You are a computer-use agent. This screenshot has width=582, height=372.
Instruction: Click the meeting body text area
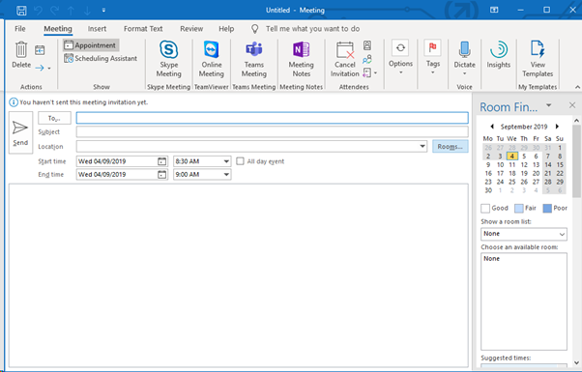click(x=239, y=275)
